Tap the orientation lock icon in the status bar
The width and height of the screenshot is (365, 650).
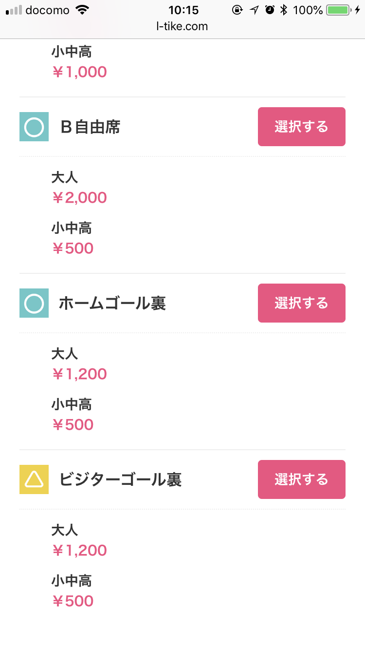coord(237,10)
